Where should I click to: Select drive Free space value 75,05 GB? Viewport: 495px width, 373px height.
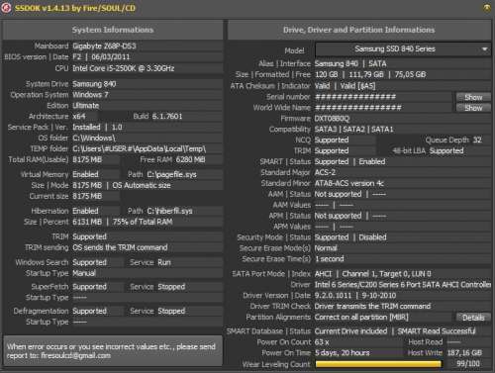pyautogui.click(x=410, y=74)
